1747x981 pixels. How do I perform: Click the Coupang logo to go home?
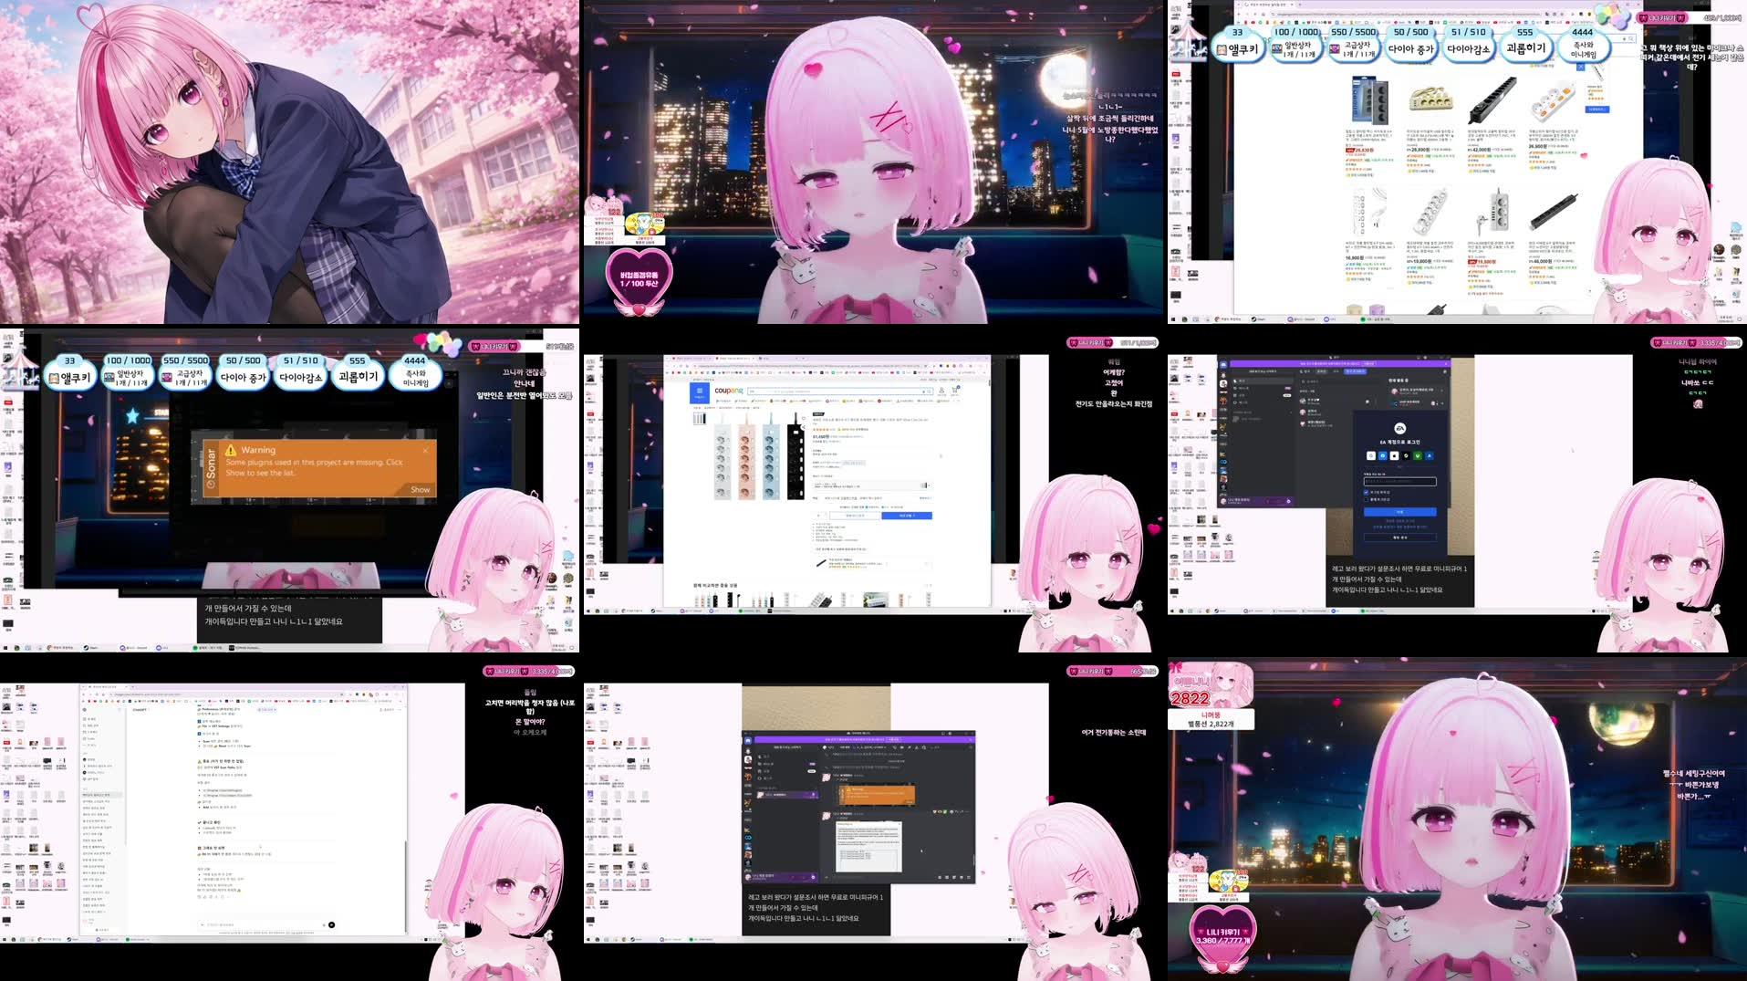(730, 391)
